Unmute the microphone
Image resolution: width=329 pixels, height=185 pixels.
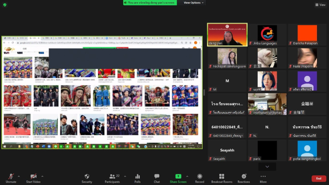click(x=11, y=176)
